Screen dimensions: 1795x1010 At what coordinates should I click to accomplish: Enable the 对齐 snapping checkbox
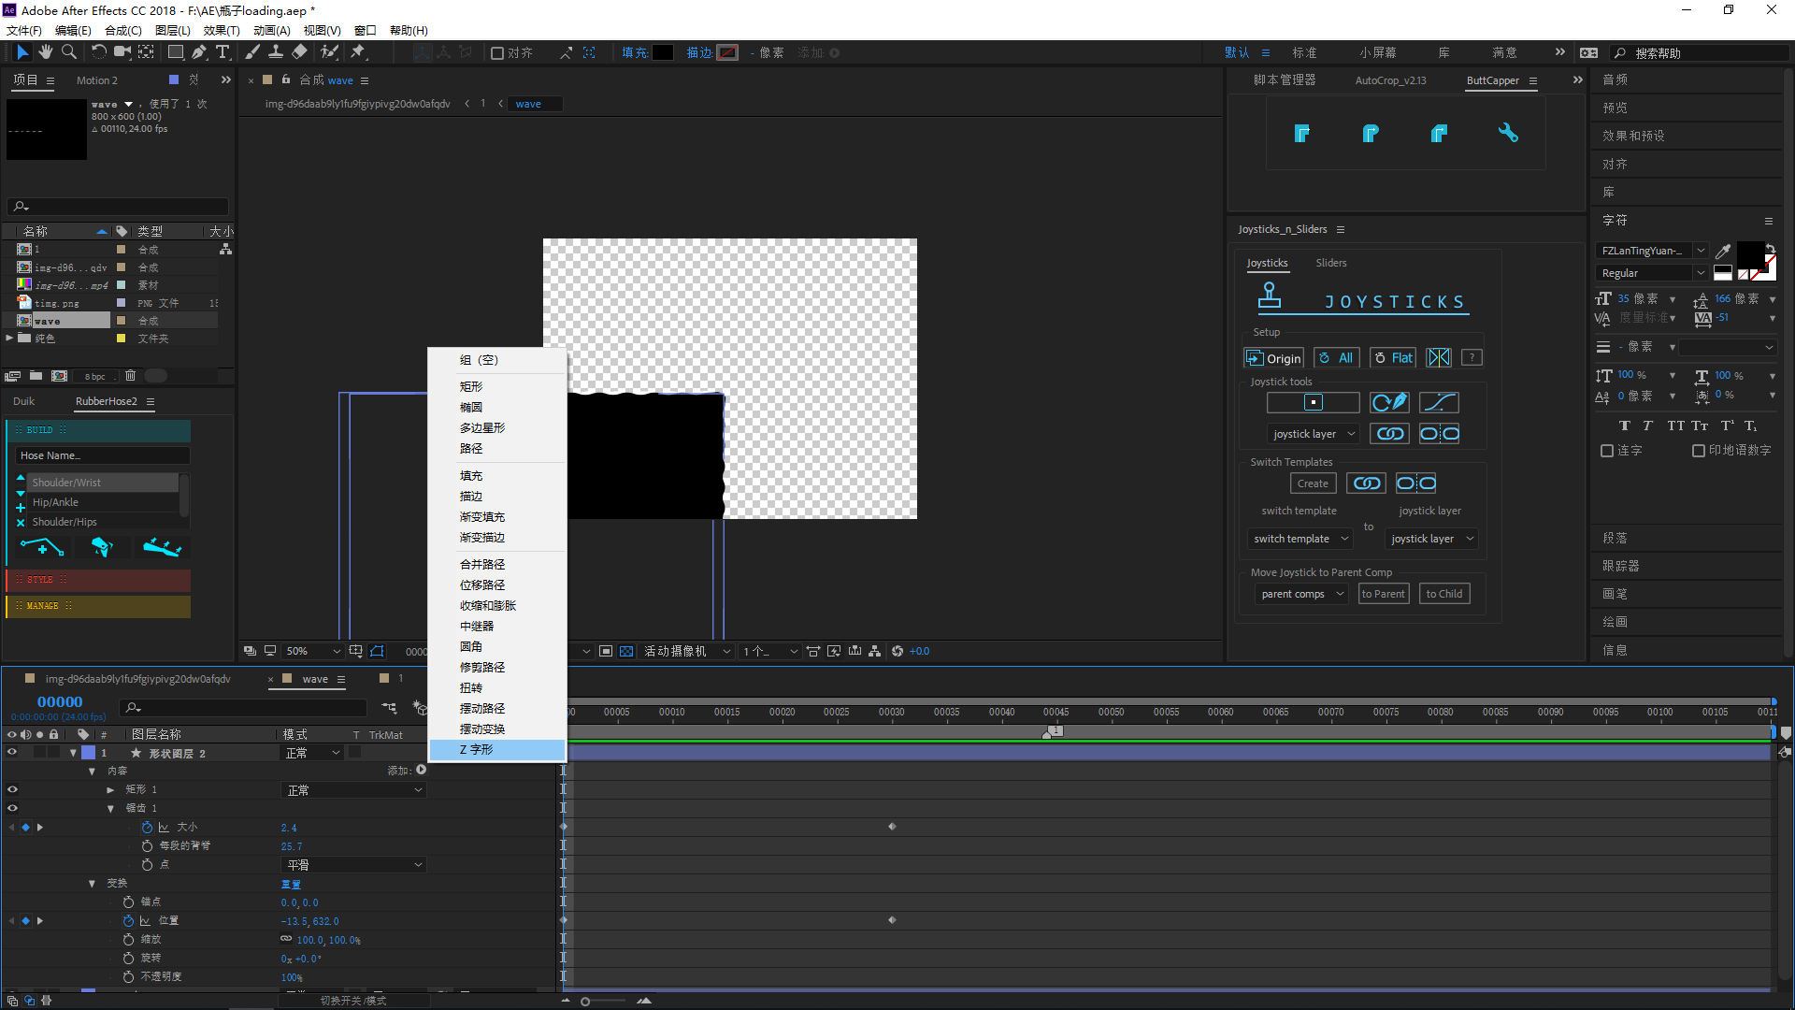(497, 53)
